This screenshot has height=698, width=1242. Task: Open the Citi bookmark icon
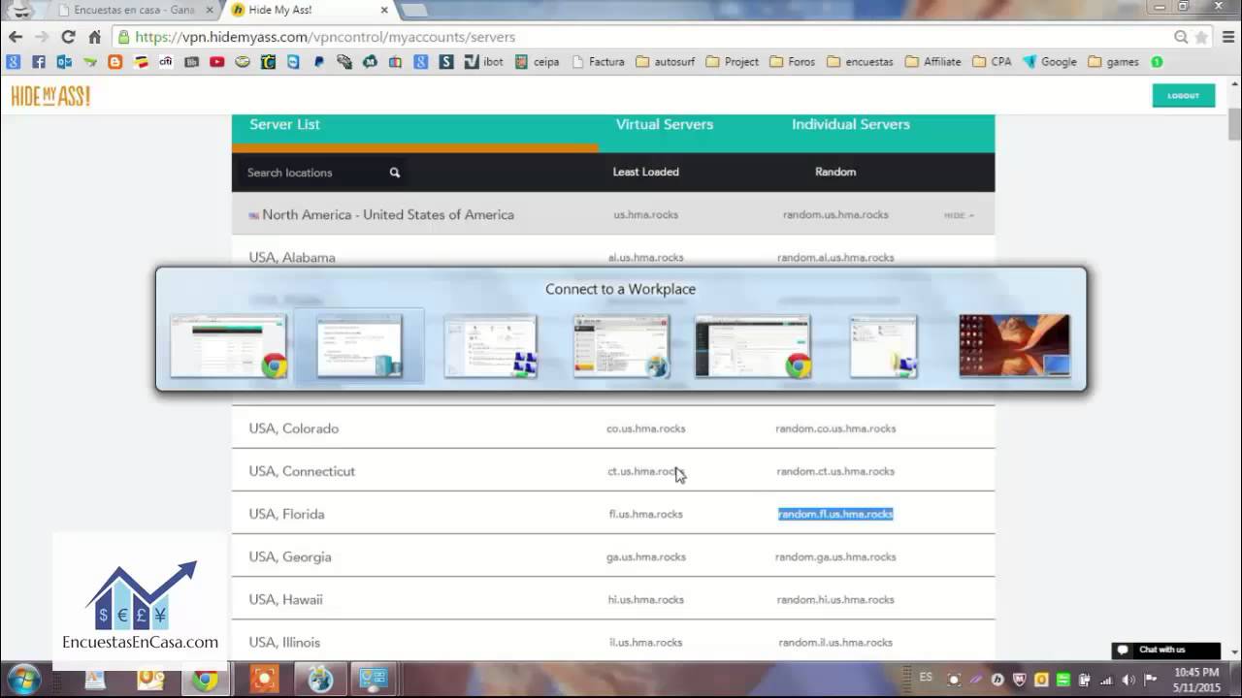click(166, 61)
